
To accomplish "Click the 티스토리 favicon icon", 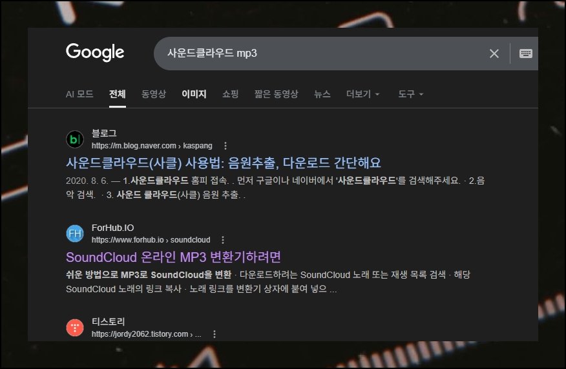I will click(x=75, y=328).
